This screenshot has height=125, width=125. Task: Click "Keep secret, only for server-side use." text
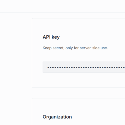[75, 48]
